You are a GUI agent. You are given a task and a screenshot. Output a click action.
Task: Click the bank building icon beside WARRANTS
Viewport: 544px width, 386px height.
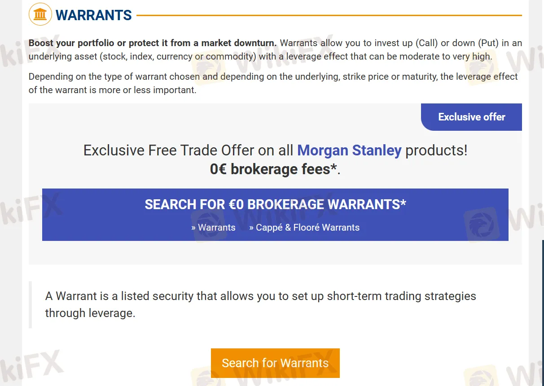[x=40, y=15]
